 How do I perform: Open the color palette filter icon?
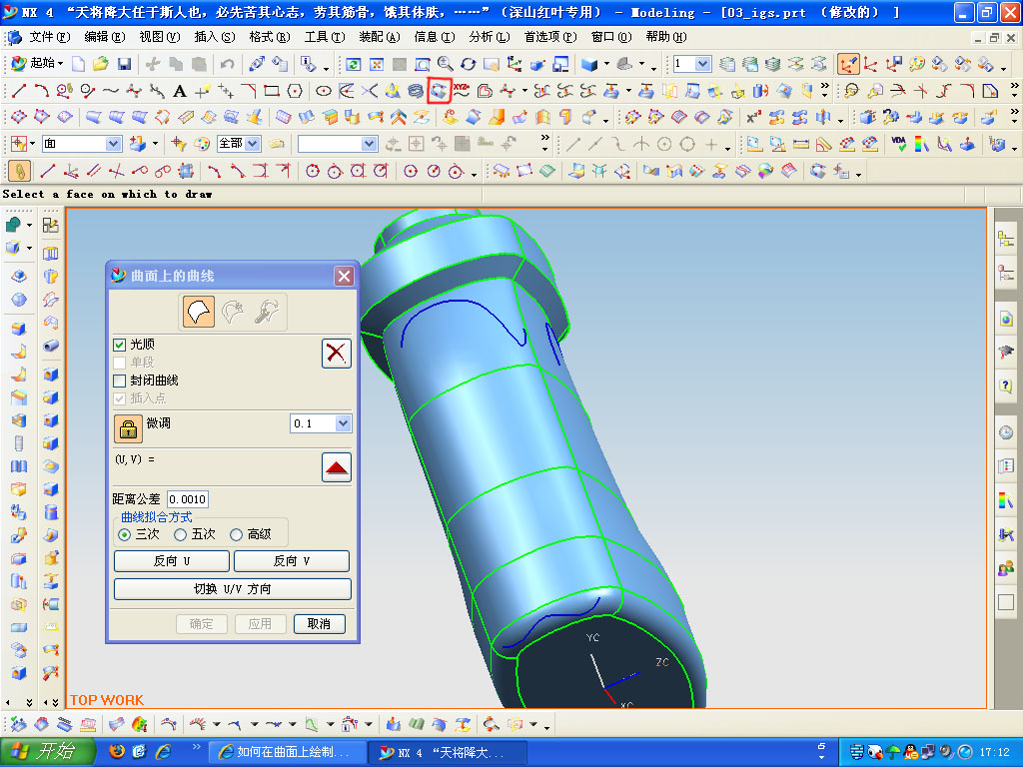click(202, 144)
